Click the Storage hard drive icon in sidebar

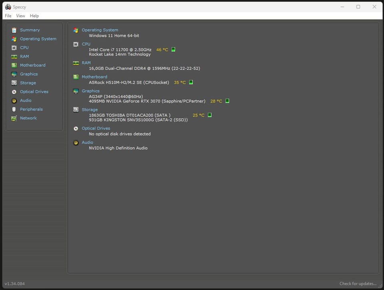click(14, 83)
